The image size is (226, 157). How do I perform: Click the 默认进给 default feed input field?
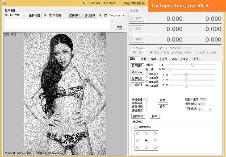[188, 52]
